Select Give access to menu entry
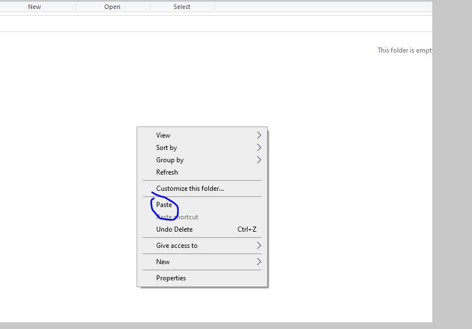This screenshot has width=472, height=329. click(176, 246)
